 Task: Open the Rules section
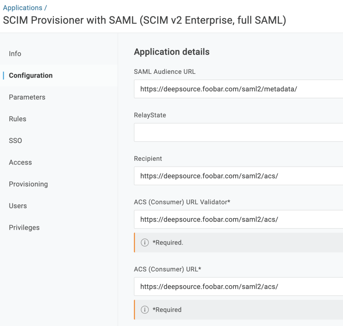[x=18, y=119]
